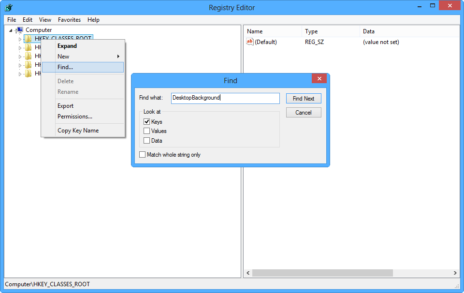Click the (Default) string value icon

point(250,42)
